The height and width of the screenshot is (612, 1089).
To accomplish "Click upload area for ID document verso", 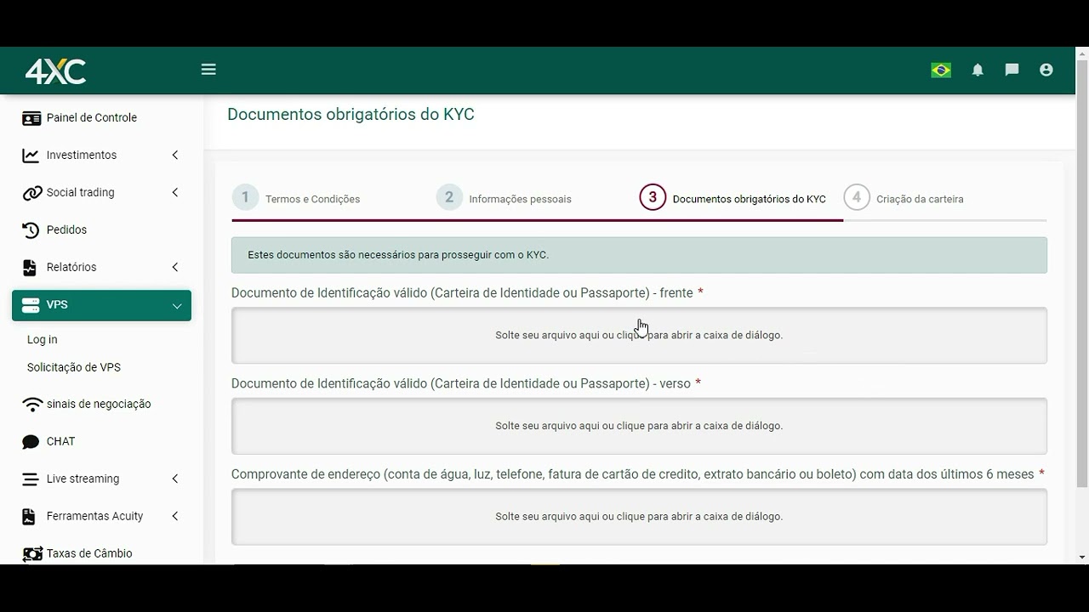I will pos(639,426).
